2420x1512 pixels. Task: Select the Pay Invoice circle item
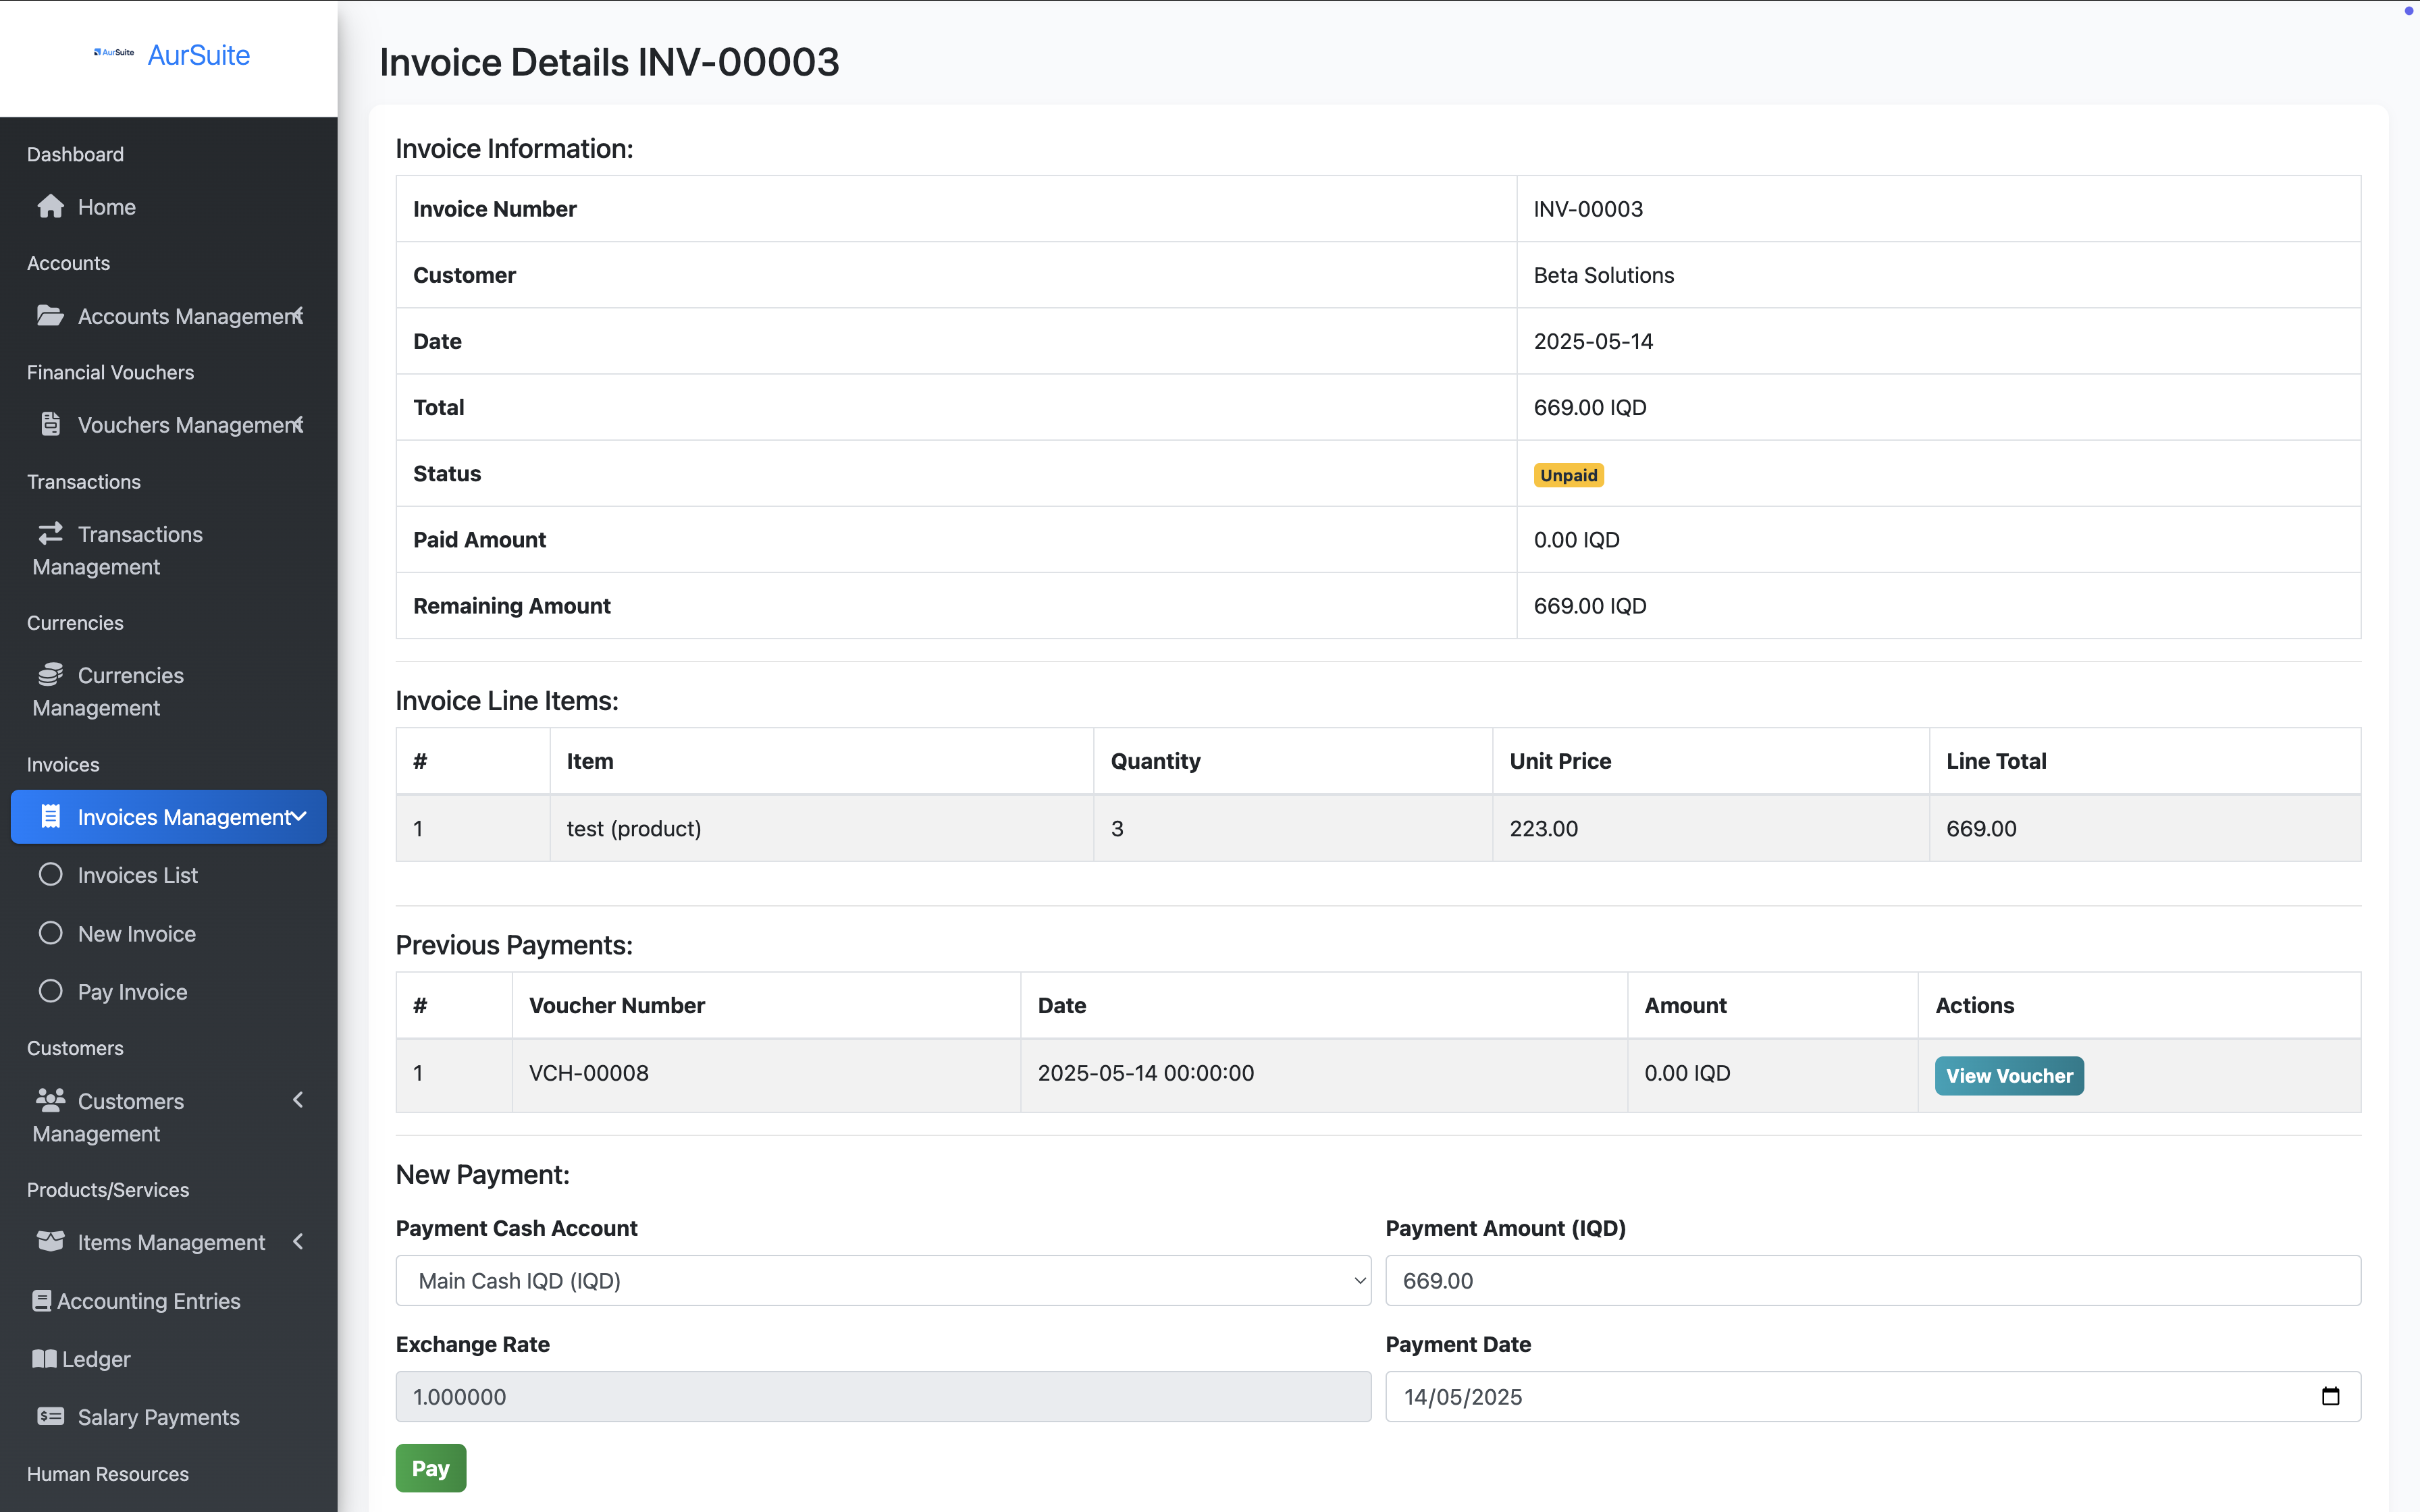coord(50,991)
